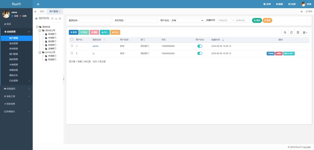
Task: Toggle user status switch for admin
Action: 200,46
